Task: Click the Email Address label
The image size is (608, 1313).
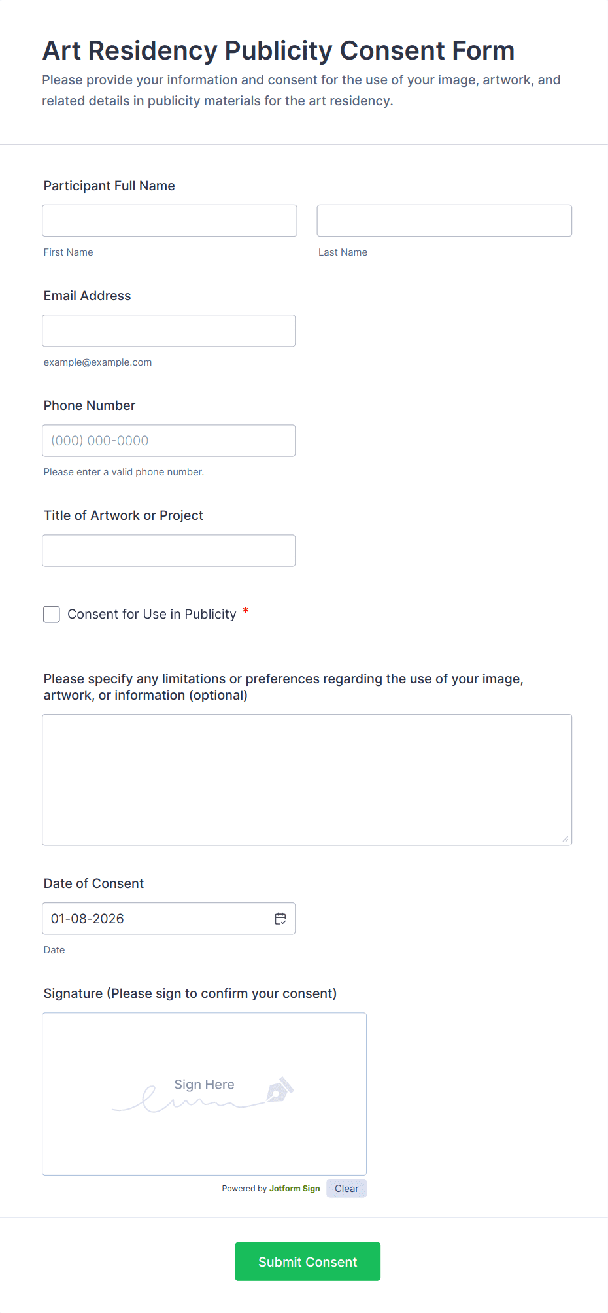Action: (x=87, y=296)
